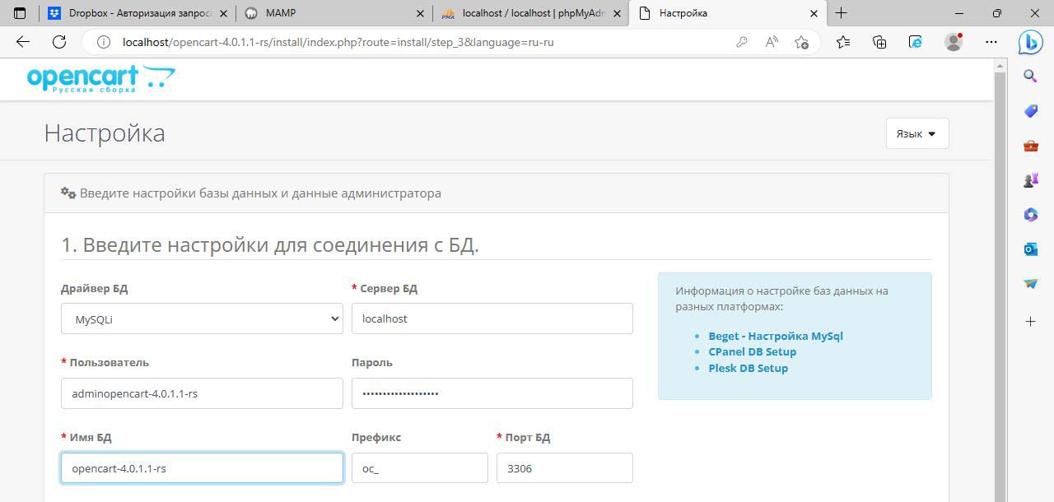1054x502 pixels.
Task: Add page to favorites star icon
Action: 801,42
